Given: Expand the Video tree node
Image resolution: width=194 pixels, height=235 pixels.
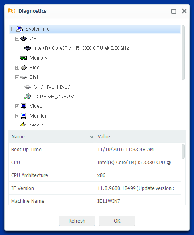Looking at the screenshot, I should click(17, 106).
